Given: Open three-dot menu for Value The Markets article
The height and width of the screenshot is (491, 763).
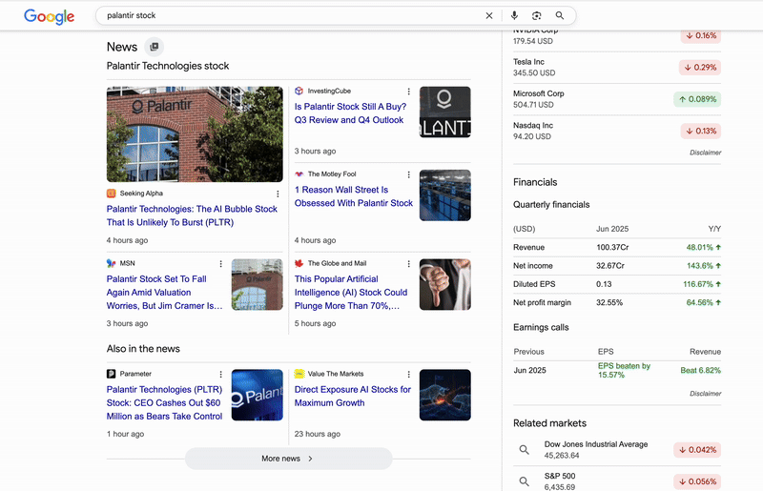Looking at the screenshot, I should (x=409, y=375).
